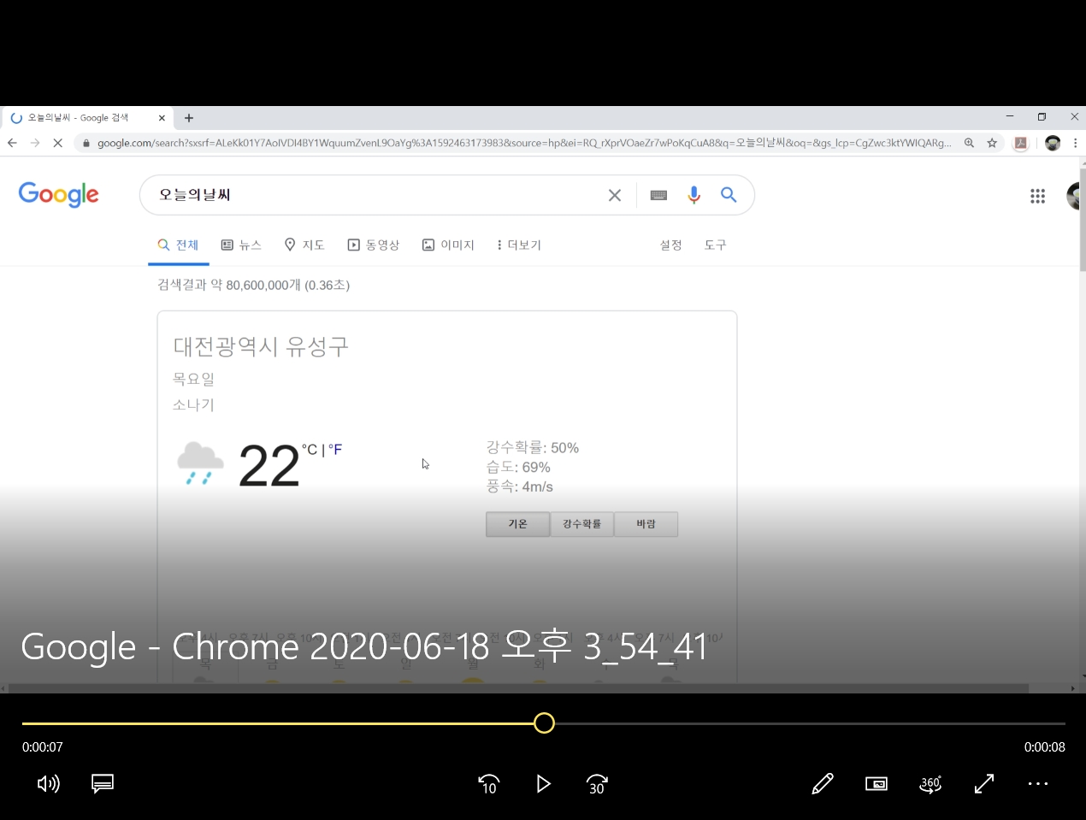Toggle 360 degree video mode

[x=930, y=783]
